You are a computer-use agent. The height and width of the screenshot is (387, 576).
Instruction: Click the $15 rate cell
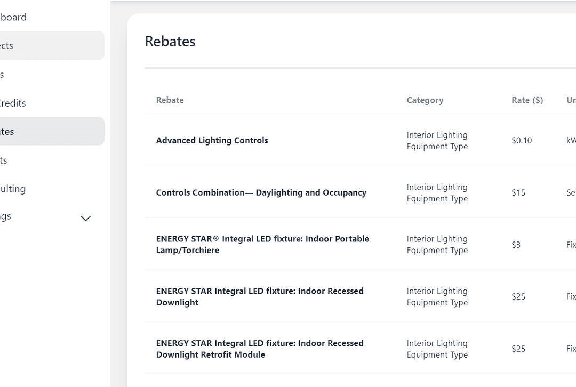(518, 193)
